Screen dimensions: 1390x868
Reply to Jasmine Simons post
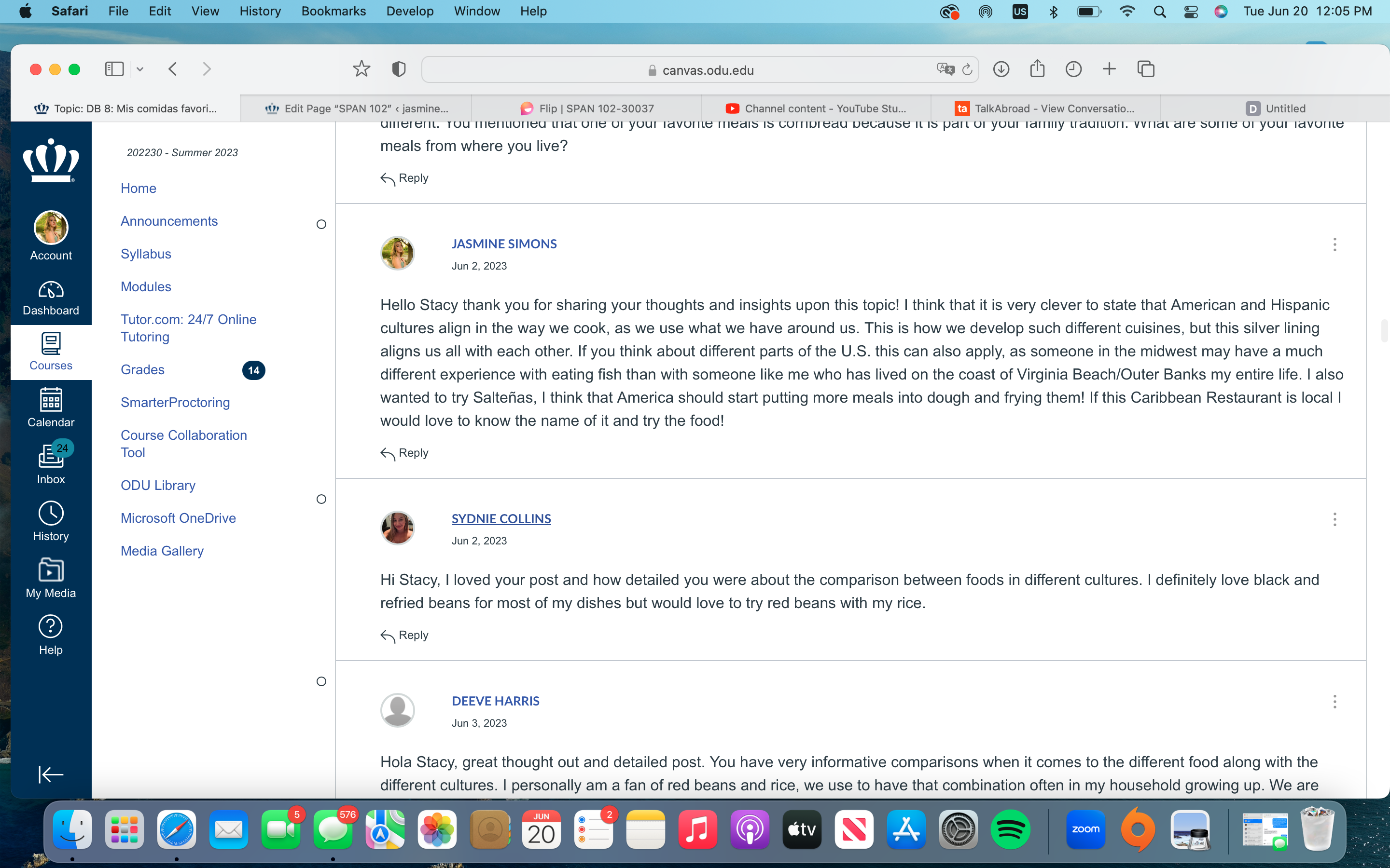click(404, 453)
